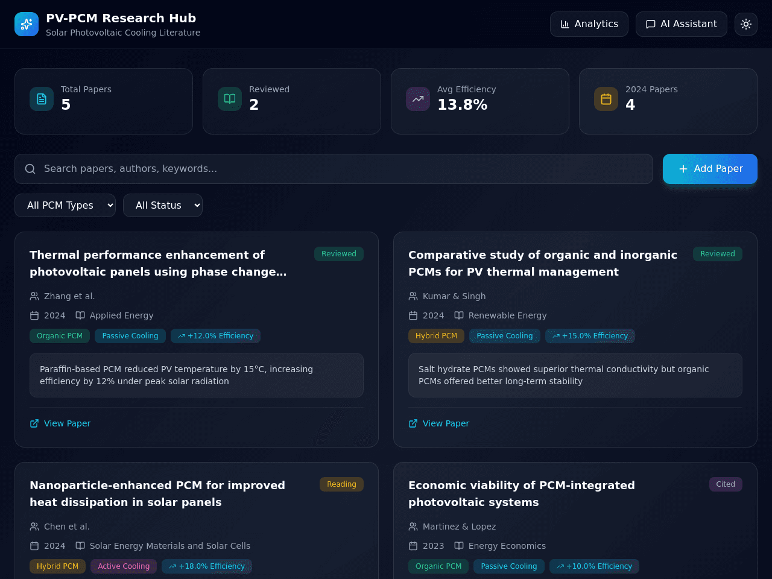Click the +10.0% Efficiency tag
Viewport: 772px width, 579px height.
[x=594, y=566]
